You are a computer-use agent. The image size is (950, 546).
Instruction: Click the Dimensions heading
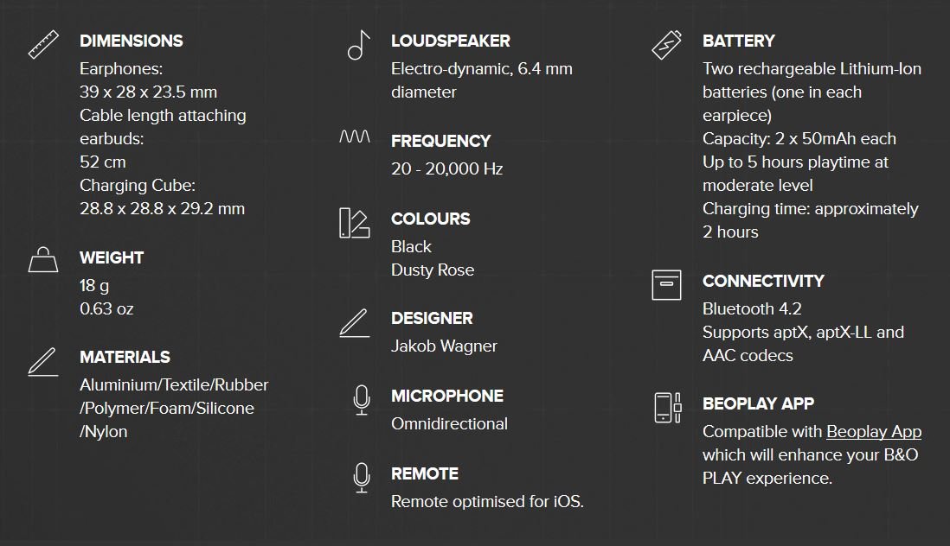132,41
